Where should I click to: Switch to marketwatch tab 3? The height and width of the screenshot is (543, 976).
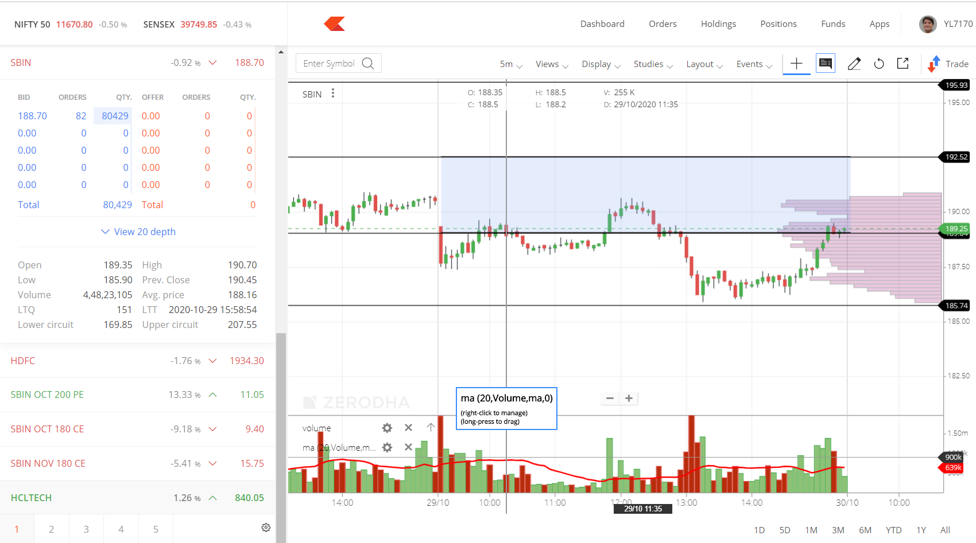(x=86, y=529)
